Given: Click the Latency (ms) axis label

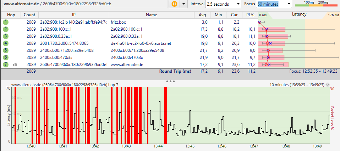Looking at the screenshot, I should point(9,115).
